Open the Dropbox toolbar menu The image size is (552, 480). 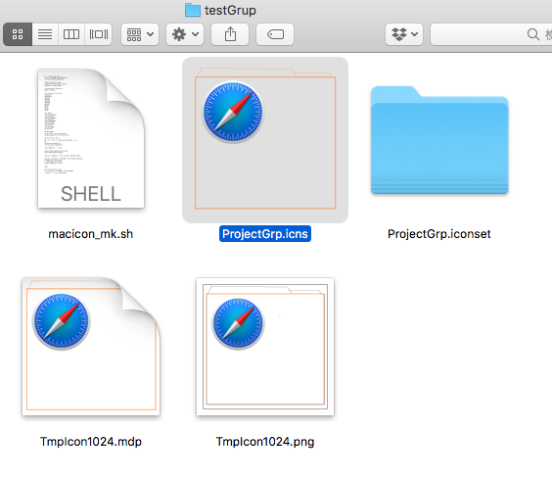(x=404, y=34)
